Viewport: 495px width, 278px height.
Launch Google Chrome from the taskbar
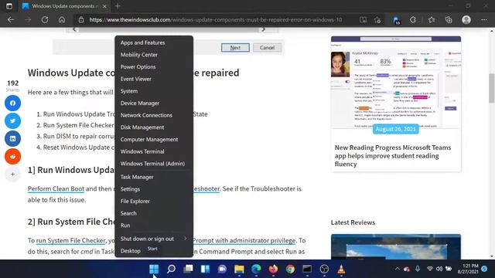pyautogui.click(x=291, y=269)
